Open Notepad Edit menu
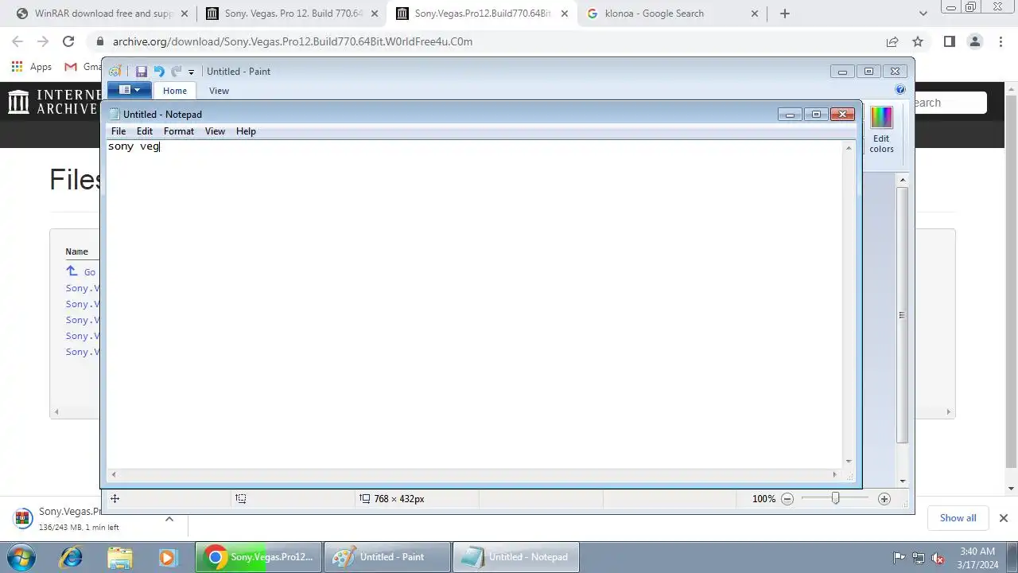This screenshot has height=573, width=1018. coord(145,131)
